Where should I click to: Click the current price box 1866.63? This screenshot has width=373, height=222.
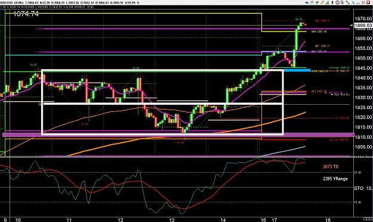pos(363,26)
